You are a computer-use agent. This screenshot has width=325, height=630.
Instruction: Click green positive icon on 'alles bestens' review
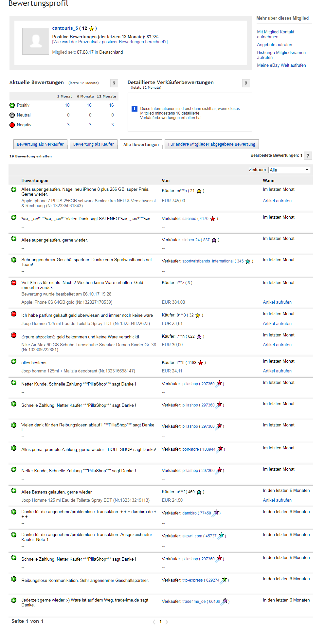tap(14, 361)
